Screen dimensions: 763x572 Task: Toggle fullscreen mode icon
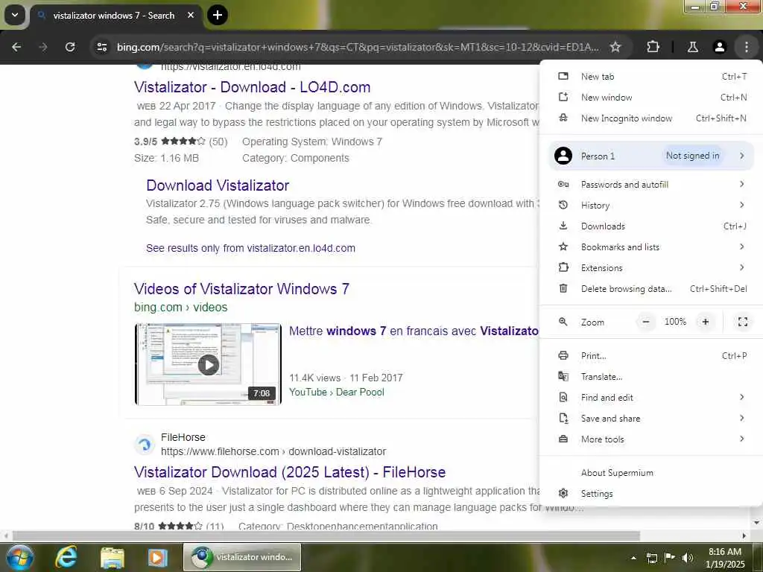(743, 322)
